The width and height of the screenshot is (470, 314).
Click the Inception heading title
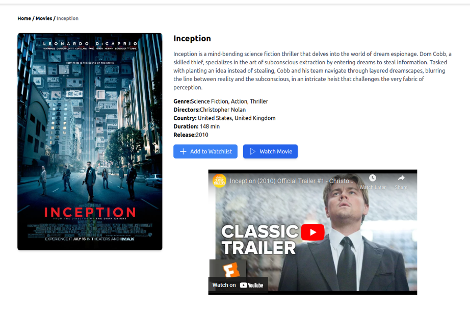tap(192, 38)
